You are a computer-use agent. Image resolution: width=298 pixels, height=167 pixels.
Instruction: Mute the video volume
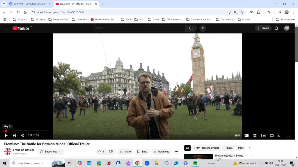click(22, 135)
